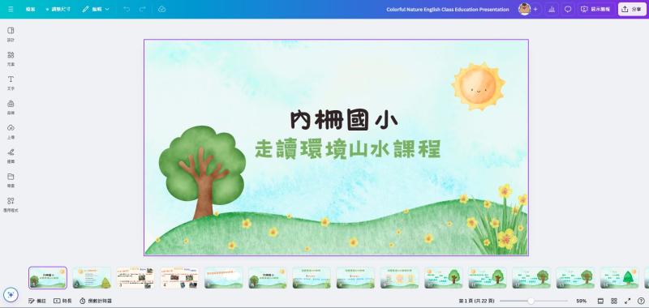The width and height of the screenshot is (649, 308).
Task: Open the draw tool panel
Action: pos(11,156)
